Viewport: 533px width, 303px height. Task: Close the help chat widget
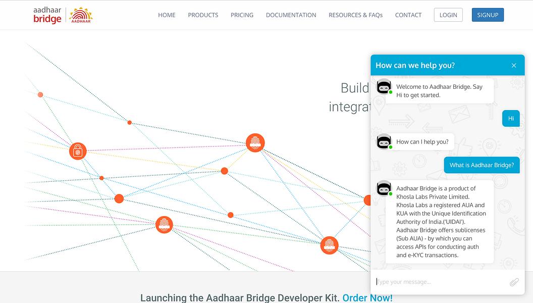pos(514,65)
